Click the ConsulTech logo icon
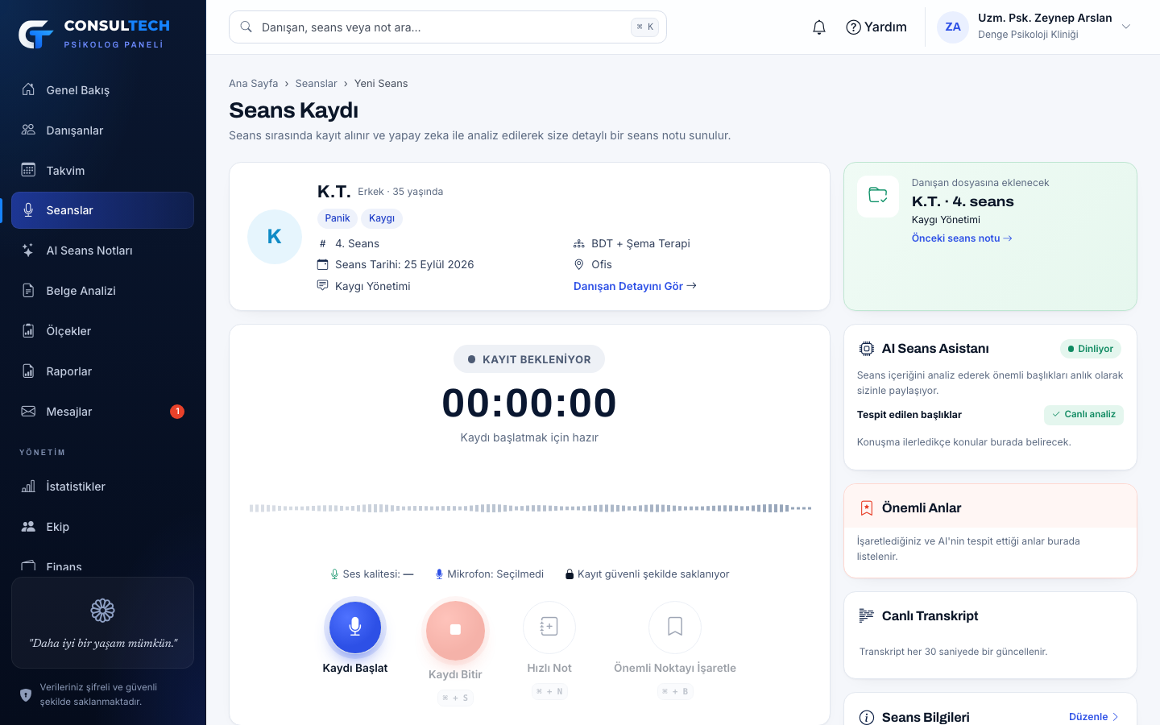This screenshot has width=1160, height=725. pyautogui.click(x=36, y=34)
